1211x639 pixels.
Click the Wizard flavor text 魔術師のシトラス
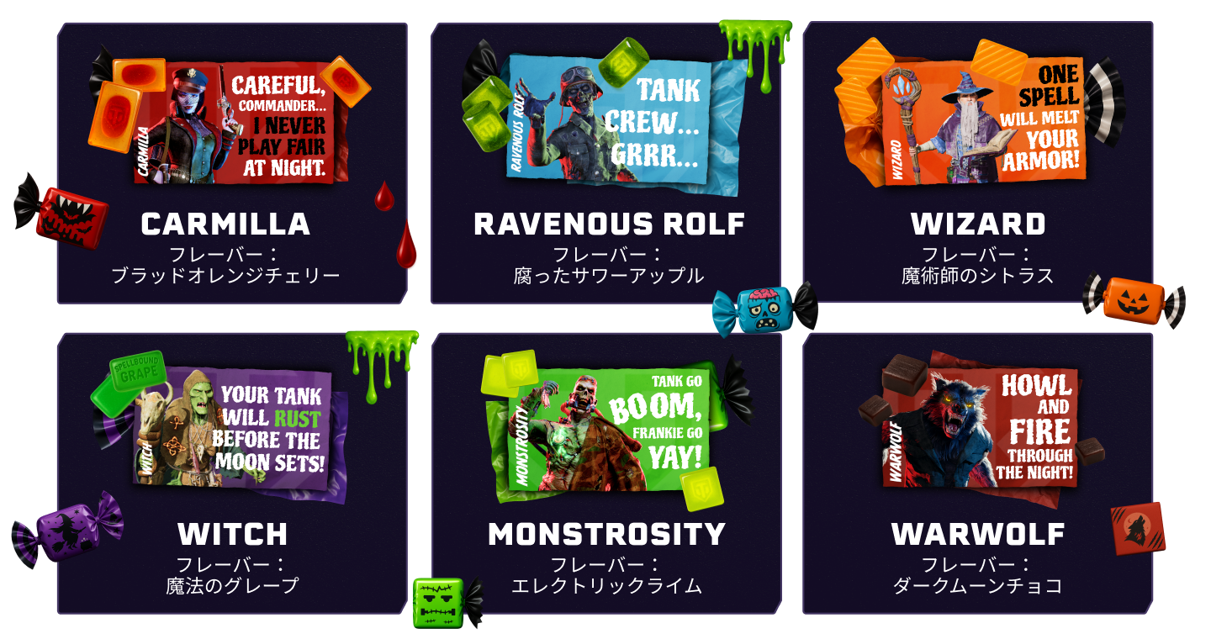tap(978, 276)
